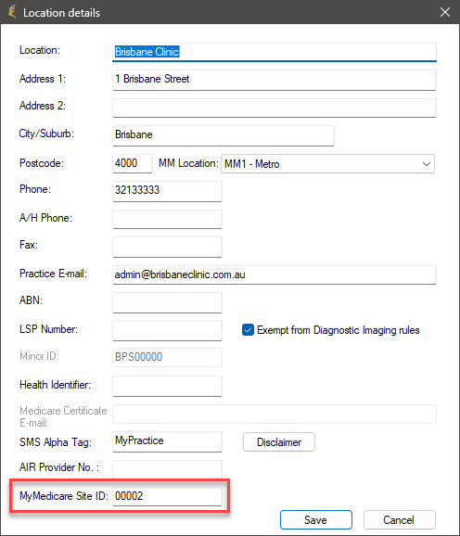Viewport: 460px width, 536px height.
Task: Cancel editing location details
Action: click(399, 519)
